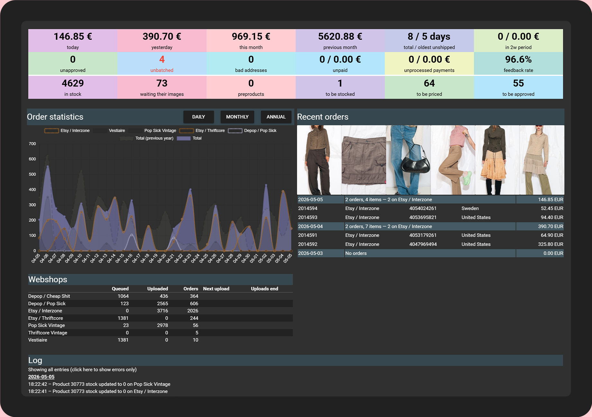Viewport: 592px width, 417px height.
Task: Toggle the Vestiaire legend series
Action: coord(109,131)
